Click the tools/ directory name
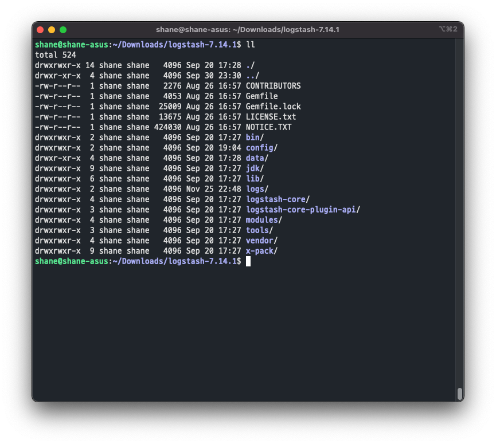The image size is (496, 444). pyautogui.click(x=259, y=230)
